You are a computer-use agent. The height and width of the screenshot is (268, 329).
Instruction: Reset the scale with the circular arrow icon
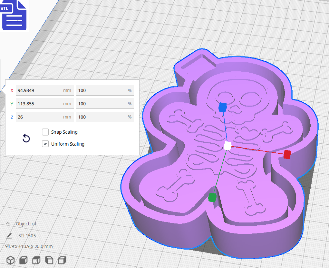(x=26, y=138)
